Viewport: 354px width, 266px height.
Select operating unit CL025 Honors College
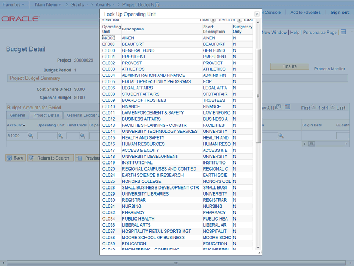click(108, 181)
